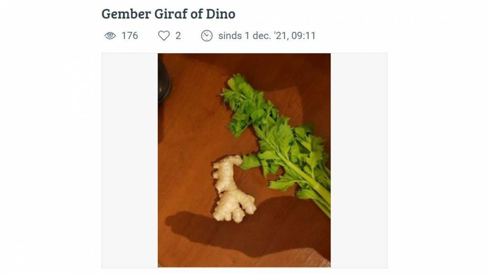Click the gray area left of the photo
488x274 pixels.
[130, 160]
